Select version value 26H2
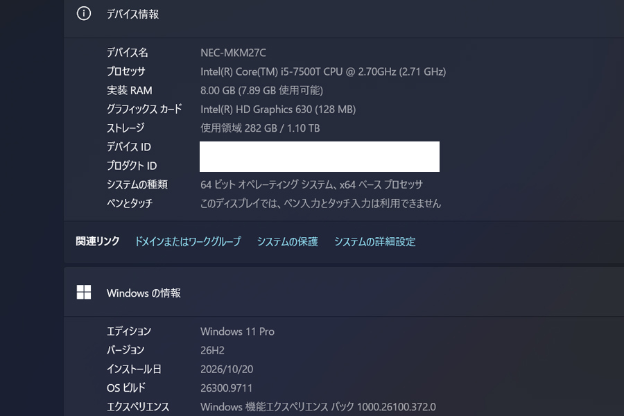Viewport: 624px width, 416px height. click(212, 350)
